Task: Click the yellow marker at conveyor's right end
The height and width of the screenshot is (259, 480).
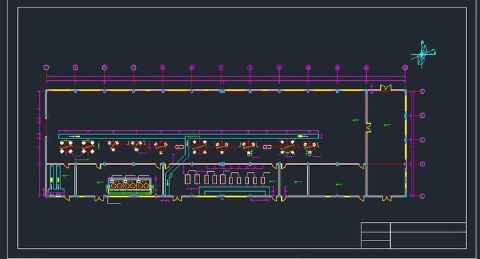Action: (x=300, y=136)
